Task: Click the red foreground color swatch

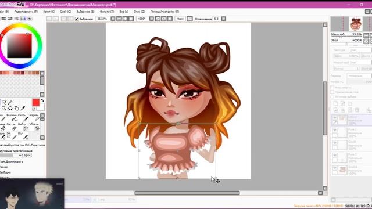Action: click(36, 102)
